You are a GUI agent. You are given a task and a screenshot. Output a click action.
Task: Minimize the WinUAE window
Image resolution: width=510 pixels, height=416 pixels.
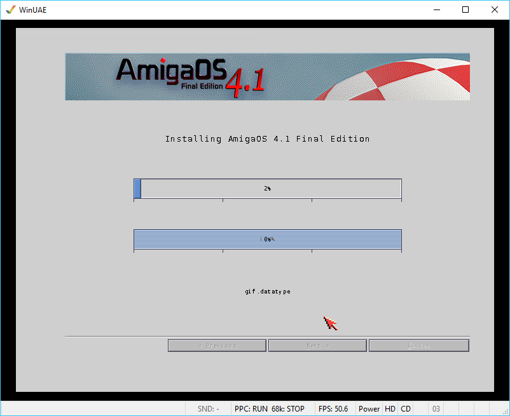coord(437,10)
